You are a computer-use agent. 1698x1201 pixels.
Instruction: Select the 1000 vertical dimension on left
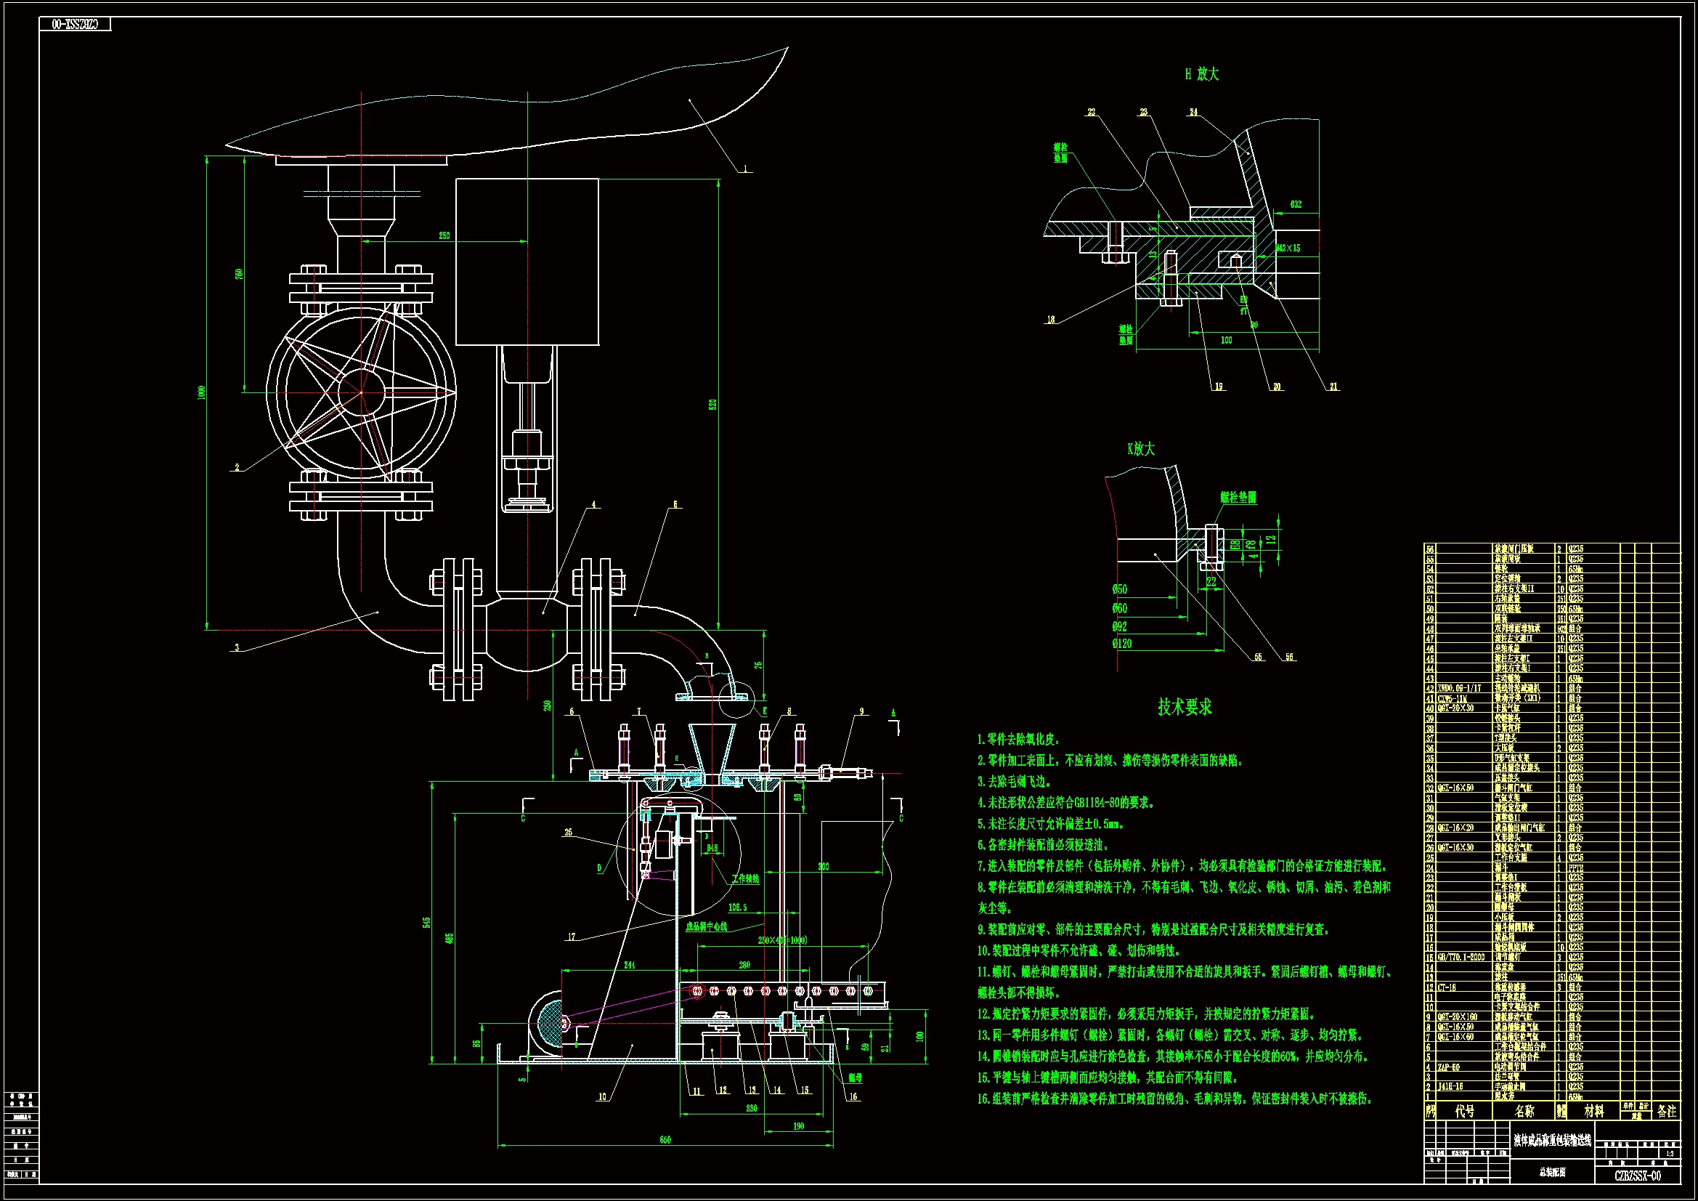[x=201, y=392]
